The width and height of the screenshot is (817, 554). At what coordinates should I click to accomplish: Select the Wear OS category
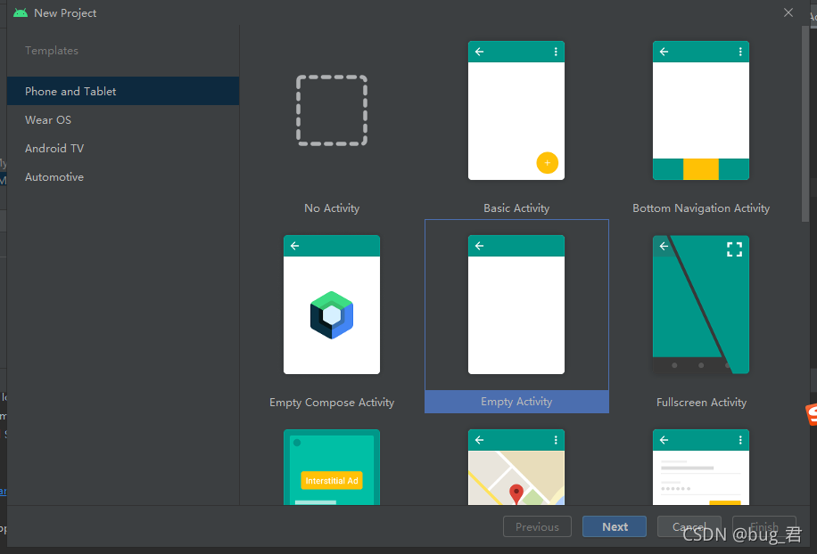tap(123, 119)
